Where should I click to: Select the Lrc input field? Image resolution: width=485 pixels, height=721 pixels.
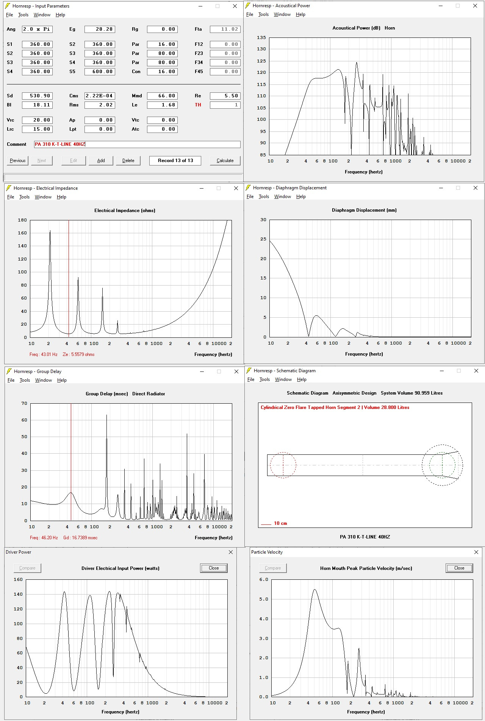point(37,129)
